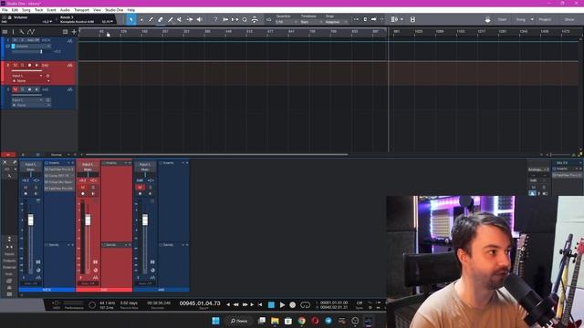584x328 pixels.
Task: Toggle monitor on the red track header
Action: 36,66
